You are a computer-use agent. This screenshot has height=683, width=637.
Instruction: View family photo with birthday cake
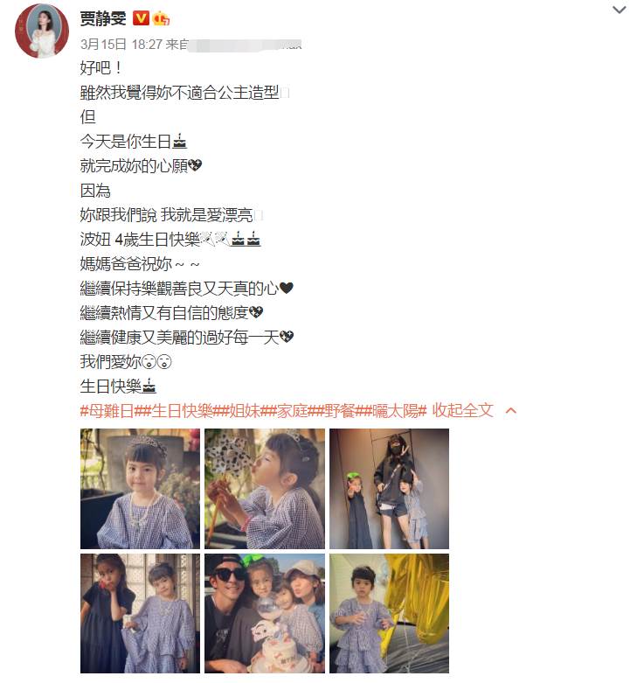click(265, 614)
